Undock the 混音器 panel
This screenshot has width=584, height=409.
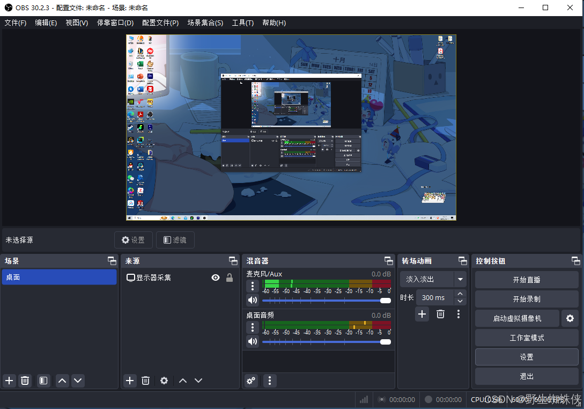point(388,261)
